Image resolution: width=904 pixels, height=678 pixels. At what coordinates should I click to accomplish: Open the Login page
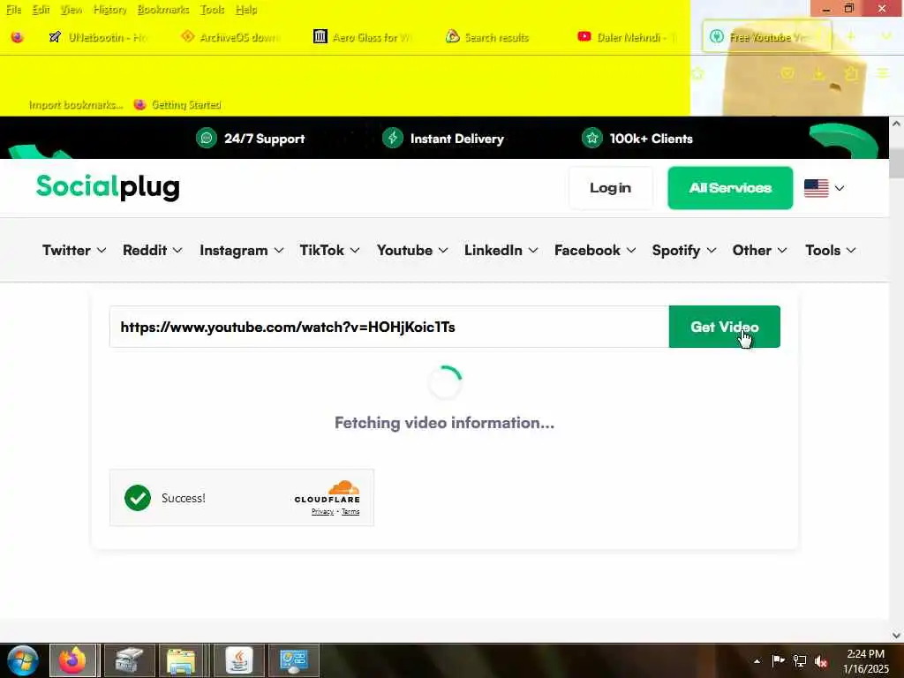611,188
